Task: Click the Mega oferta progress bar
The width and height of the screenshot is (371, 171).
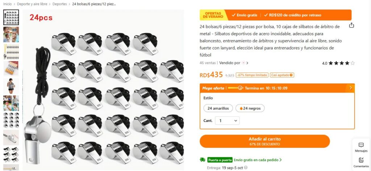Action: 235,88
